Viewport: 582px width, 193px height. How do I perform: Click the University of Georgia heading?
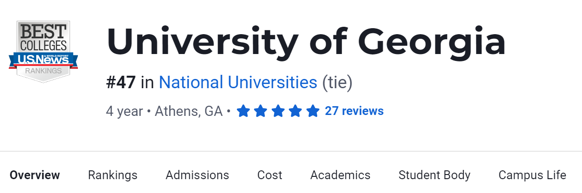point(306,42)
